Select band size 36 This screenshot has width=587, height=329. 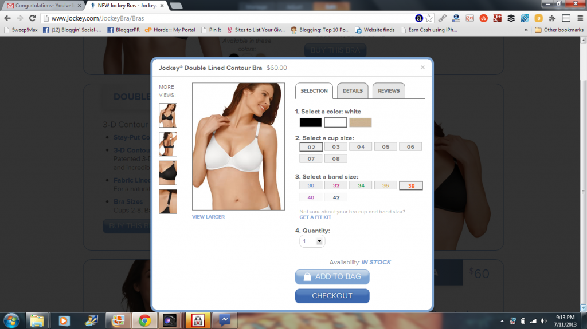click(x=386, y=185)
